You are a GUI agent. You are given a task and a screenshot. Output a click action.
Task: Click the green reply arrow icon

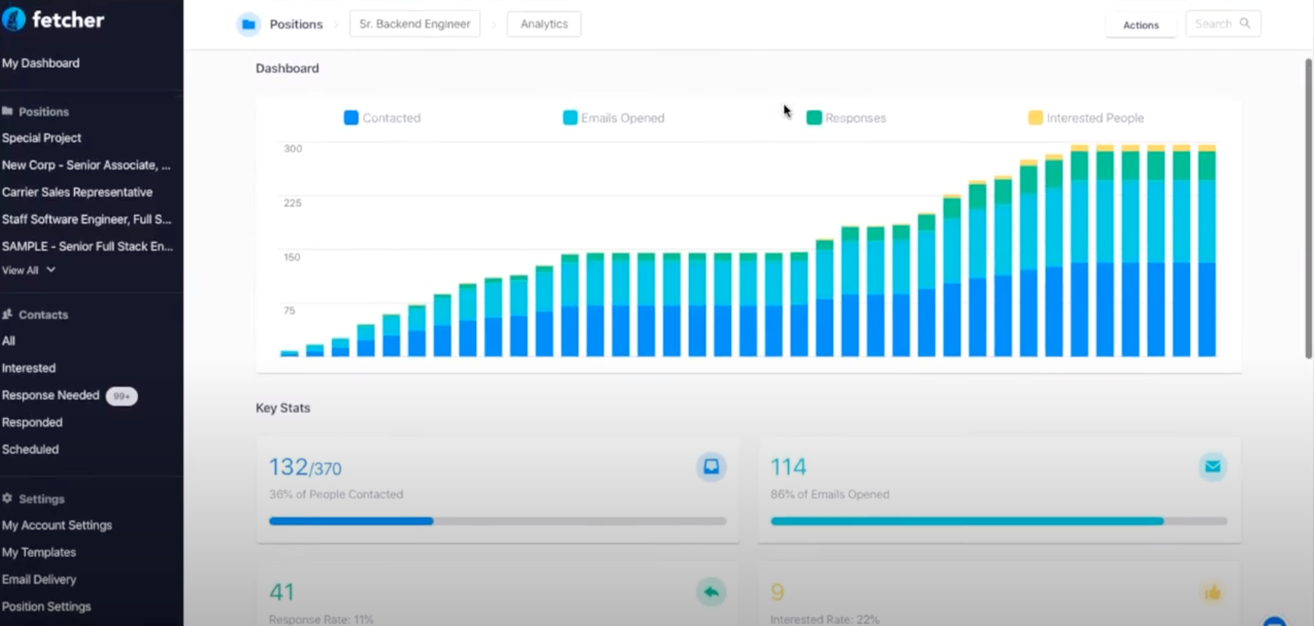click(x=711, y=591)
